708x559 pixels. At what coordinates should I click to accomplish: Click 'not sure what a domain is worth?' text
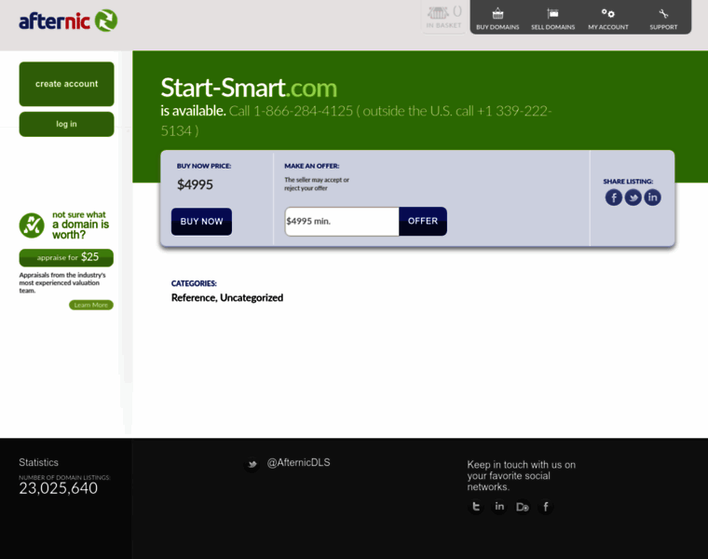[x=80, y=225]
